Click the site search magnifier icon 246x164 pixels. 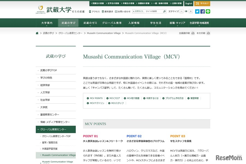pos(164,11)
